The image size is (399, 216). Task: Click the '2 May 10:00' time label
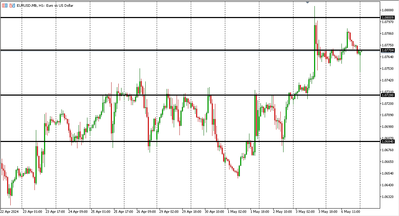click(282, 212)
